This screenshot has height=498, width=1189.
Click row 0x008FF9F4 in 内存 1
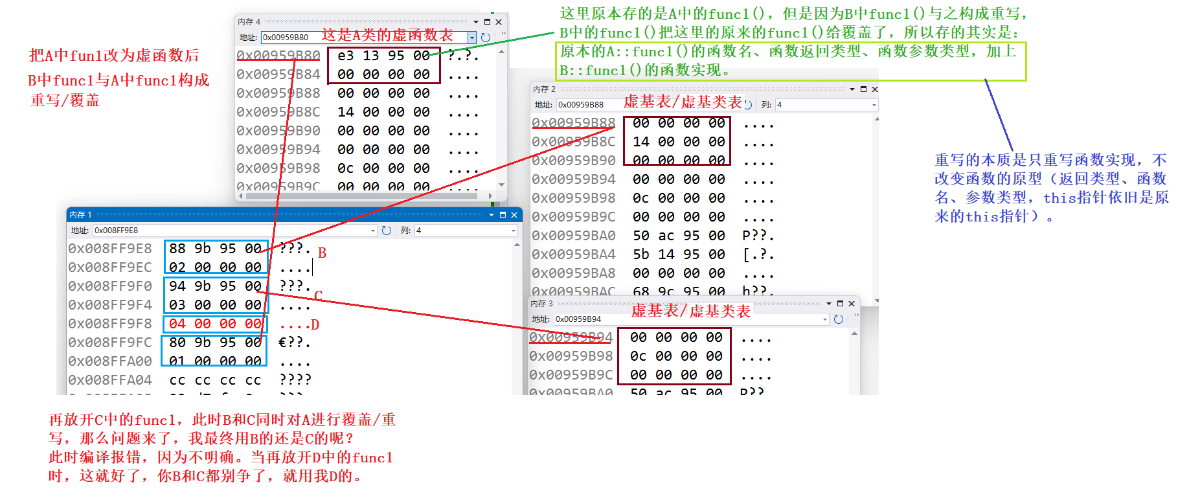(190, 305)
